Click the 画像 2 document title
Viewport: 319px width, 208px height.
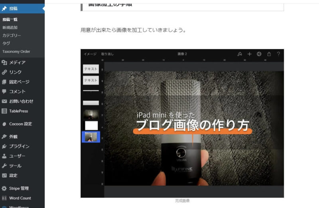coord(182,54)
